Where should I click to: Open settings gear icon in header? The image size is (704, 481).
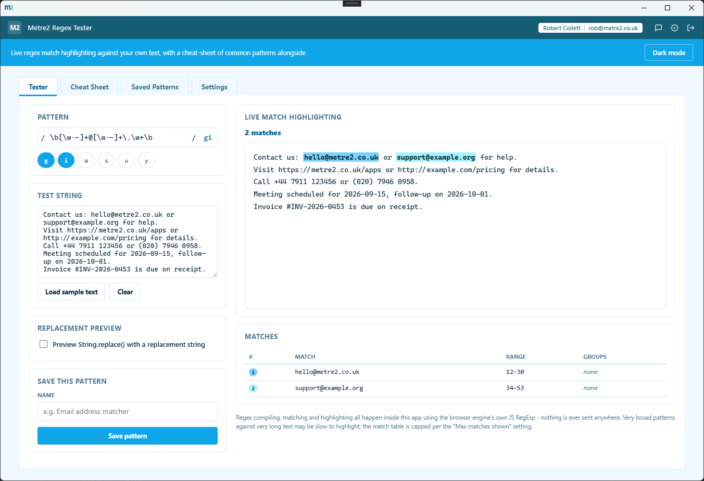click(674, 28)
